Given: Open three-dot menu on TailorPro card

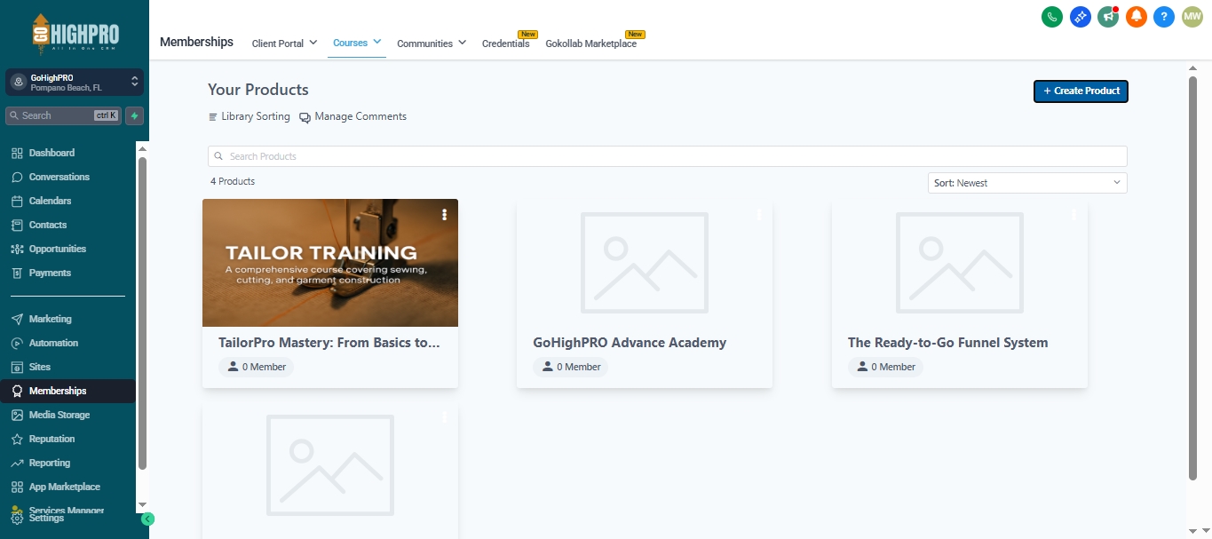Looking at the screenshot, I should click(x=444, y=214).
